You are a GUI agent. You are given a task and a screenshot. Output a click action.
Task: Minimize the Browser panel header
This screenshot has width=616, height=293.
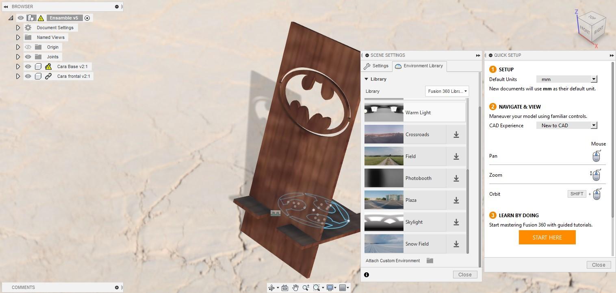click(117, 6)
